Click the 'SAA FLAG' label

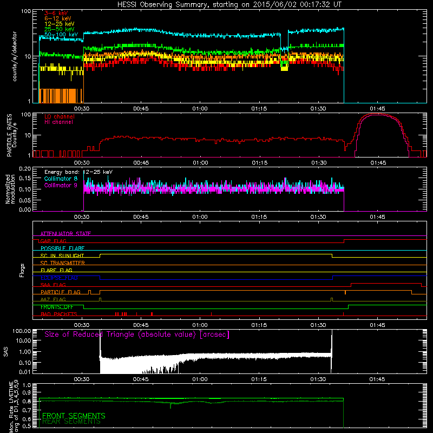click(53, 285)
